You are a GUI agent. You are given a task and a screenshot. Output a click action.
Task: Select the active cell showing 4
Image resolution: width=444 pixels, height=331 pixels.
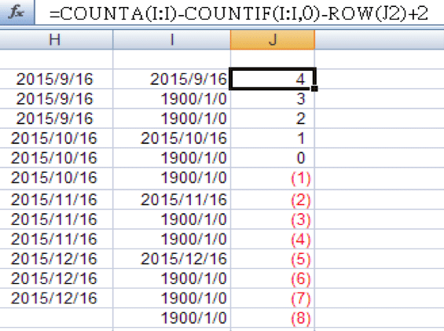(273, 79)
